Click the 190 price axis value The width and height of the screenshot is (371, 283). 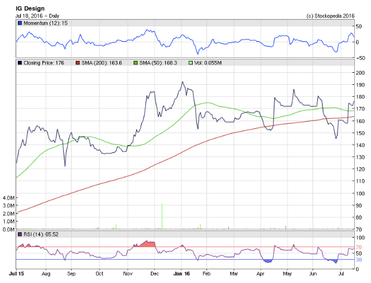click(360, 85)
